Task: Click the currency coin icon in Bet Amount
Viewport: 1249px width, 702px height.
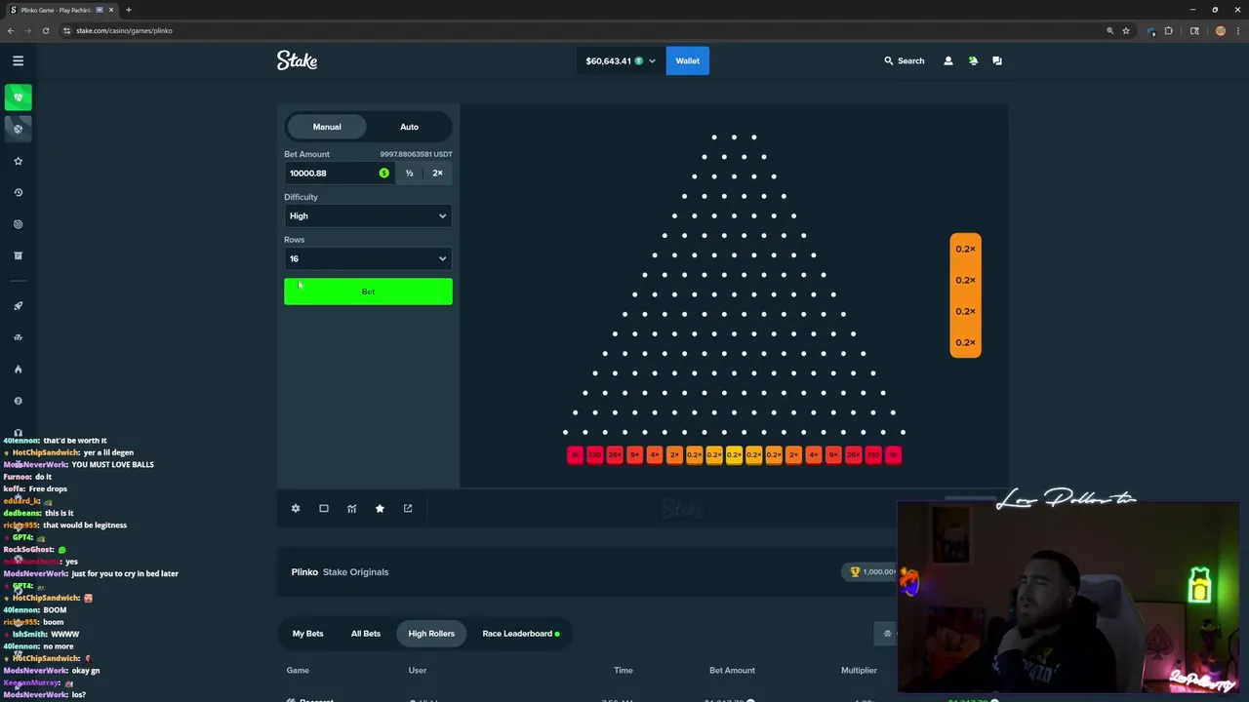Action: click(x=383, y=173)
